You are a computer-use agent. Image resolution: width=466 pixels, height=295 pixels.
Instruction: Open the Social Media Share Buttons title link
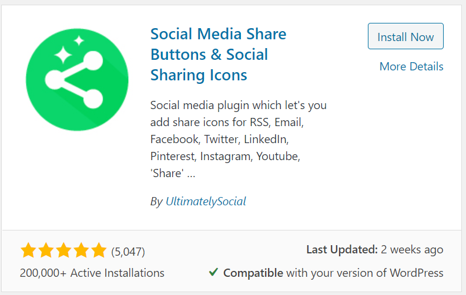218,55
